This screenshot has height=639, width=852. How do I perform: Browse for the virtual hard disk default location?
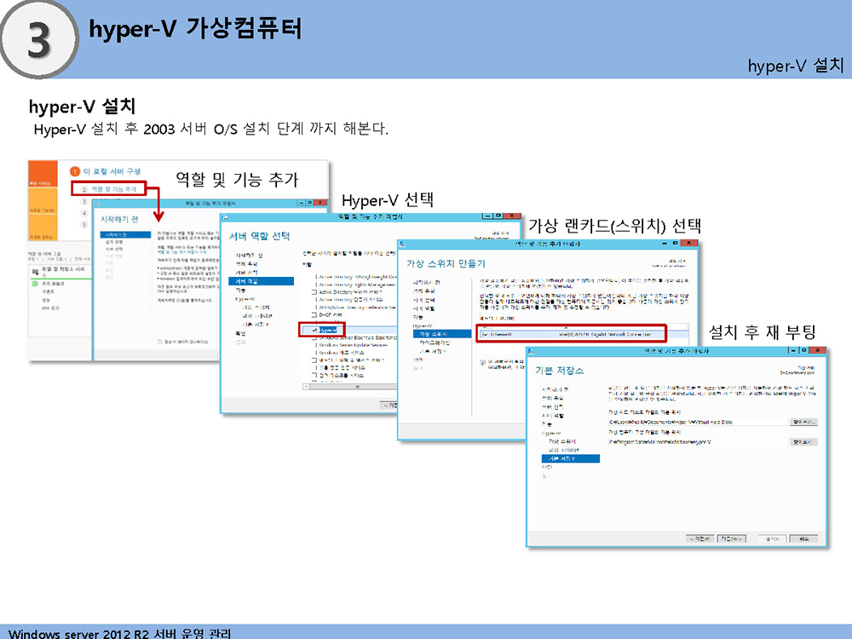803,422
